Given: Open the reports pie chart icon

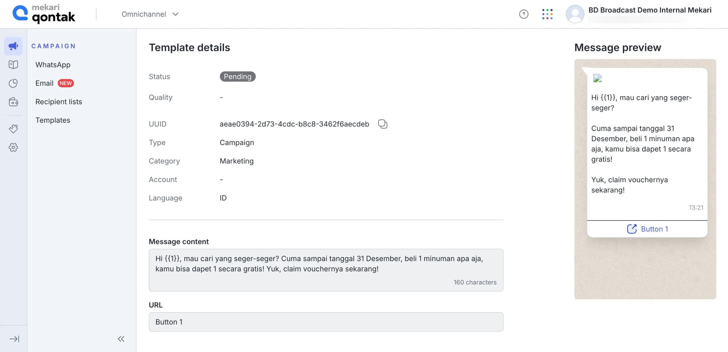Looking at the screenshot, I should pyautogui.click(x=13, y=83).
